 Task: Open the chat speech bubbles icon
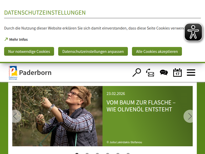click(x=164, y=72)
